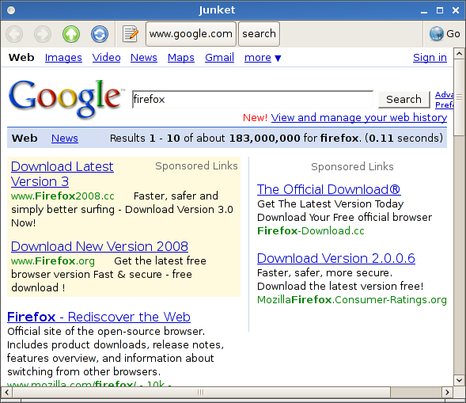466x403 pixels.
Task: Click the horizontal scrollbar thumb
Action: [201, 392]
